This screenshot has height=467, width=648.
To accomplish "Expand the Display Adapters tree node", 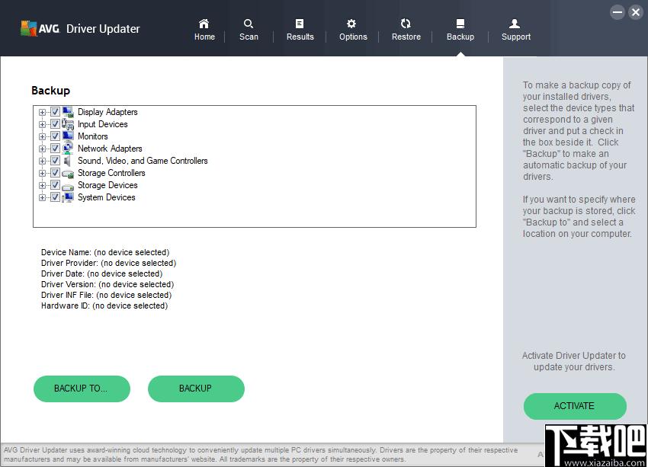I will coord(42,112).
